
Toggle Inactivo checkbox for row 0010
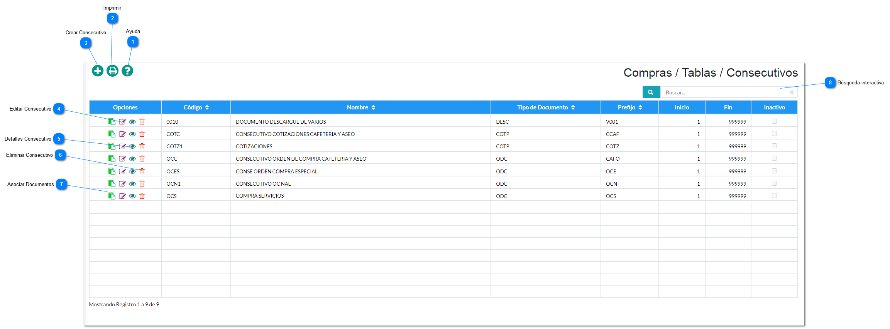click(774, 121)
